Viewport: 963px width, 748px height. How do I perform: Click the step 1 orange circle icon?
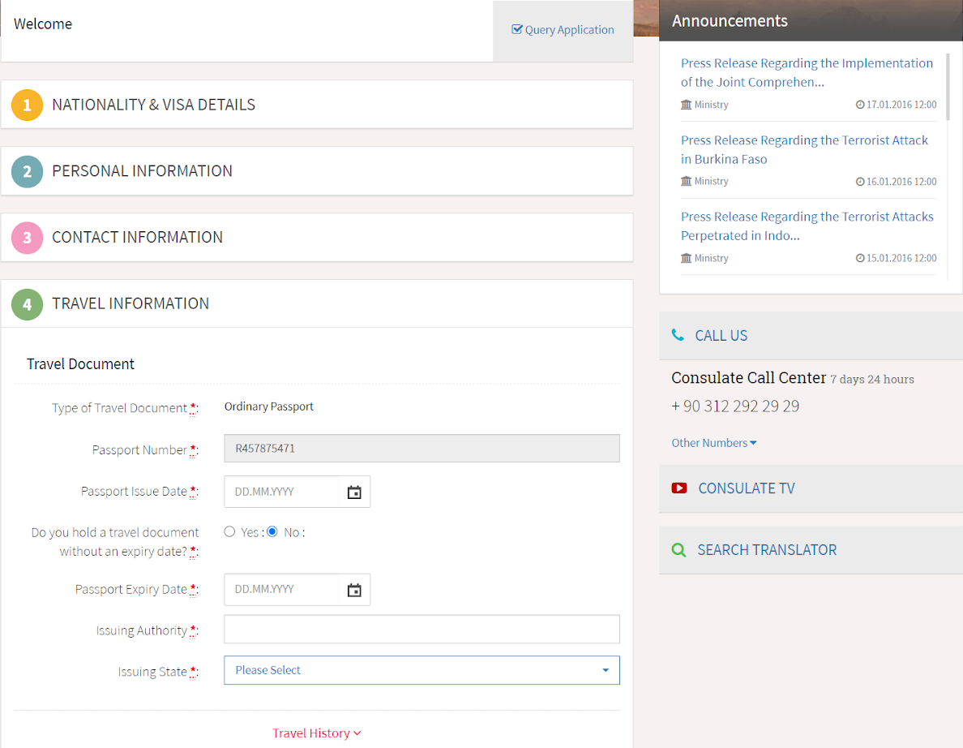pyautogui.click(x=27, y=105)
